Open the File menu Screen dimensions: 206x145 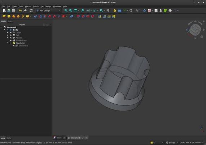[x=3, y=6]
